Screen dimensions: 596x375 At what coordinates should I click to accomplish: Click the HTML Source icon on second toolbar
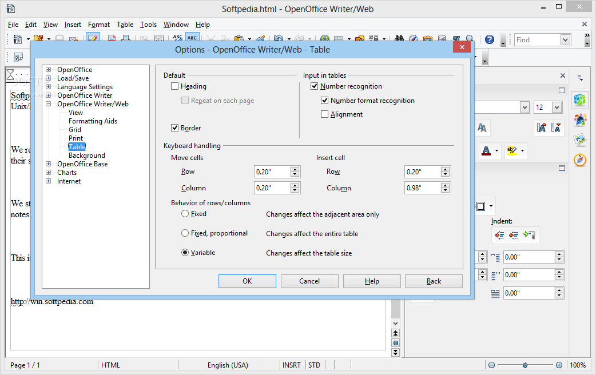pyautogui.click(x=18, y=57)
